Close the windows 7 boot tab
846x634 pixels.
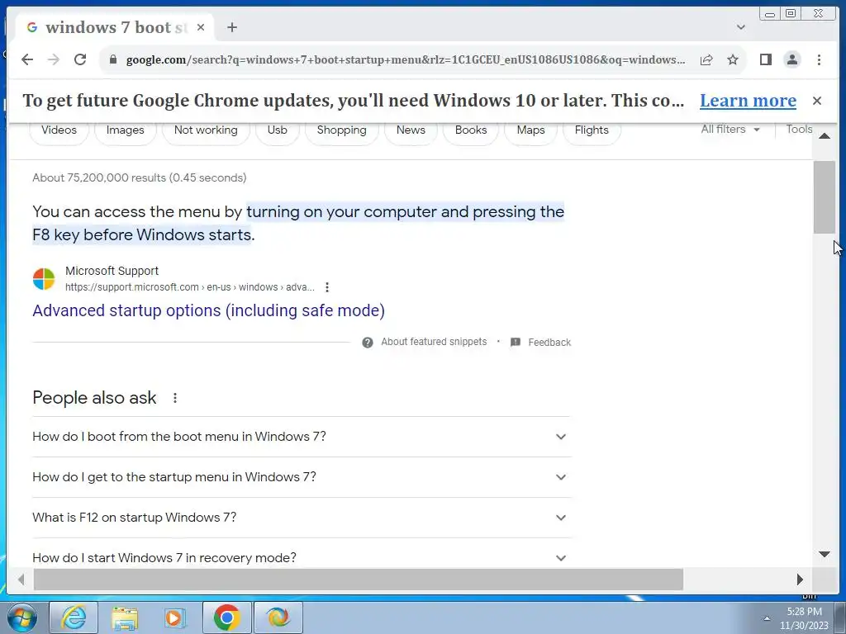pos(201,27)
